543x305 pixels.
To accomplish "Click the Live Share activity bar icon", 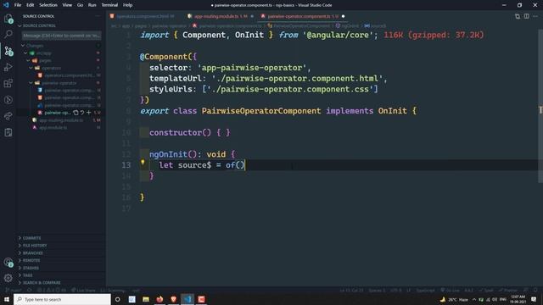I will pyautogui.click(x=8, y=116).
